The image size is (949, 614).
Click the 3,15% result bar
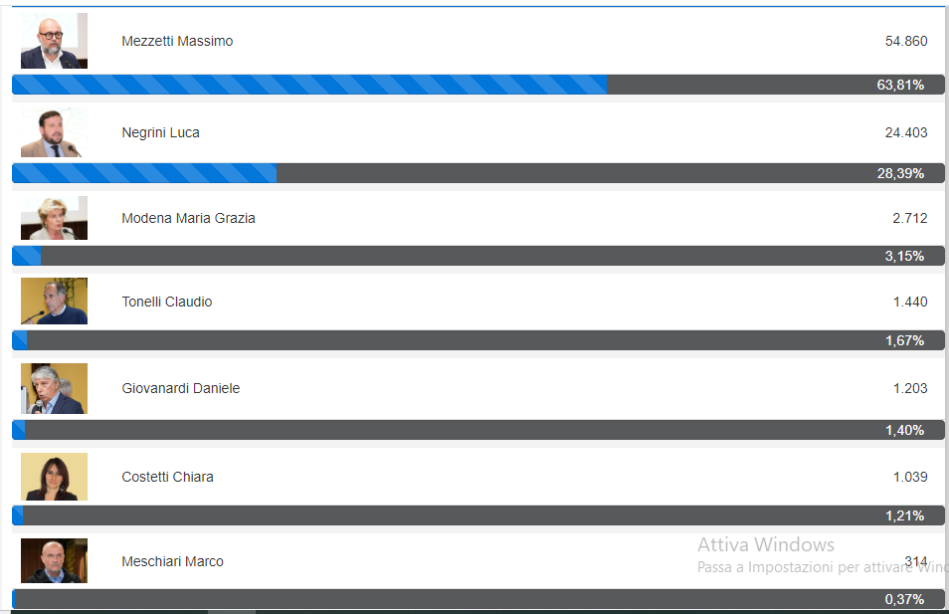tap(477, 256)
